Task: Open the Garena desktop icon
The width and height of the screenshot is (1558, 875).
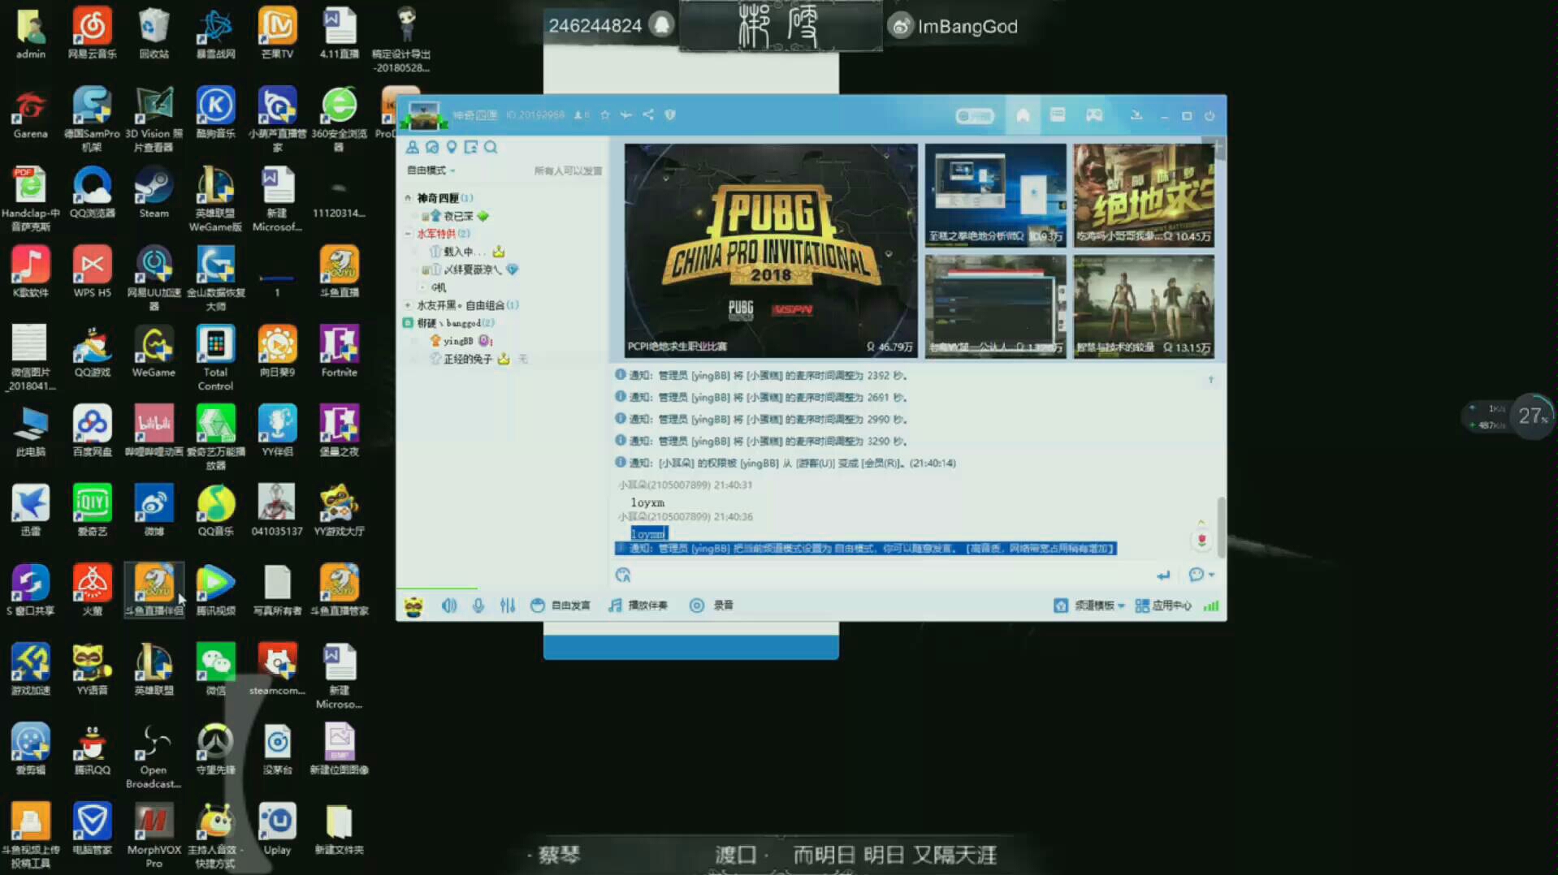Action: coord(30,114)
